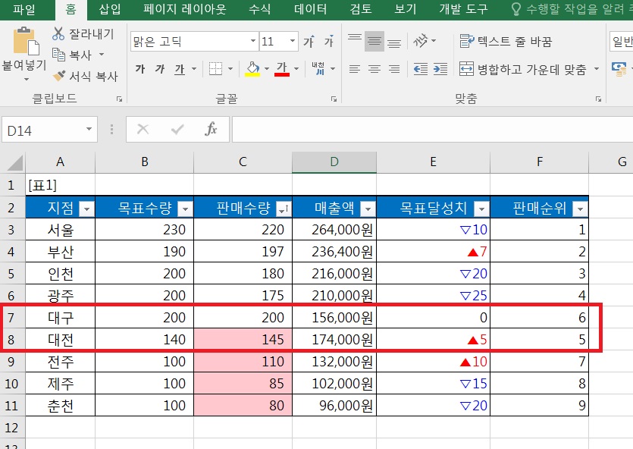This screenshot has width=633, height=449.
Task: Toggle Wrap Text (텍스트 줄 바꿈)
Action: click(x=506, y=41)
